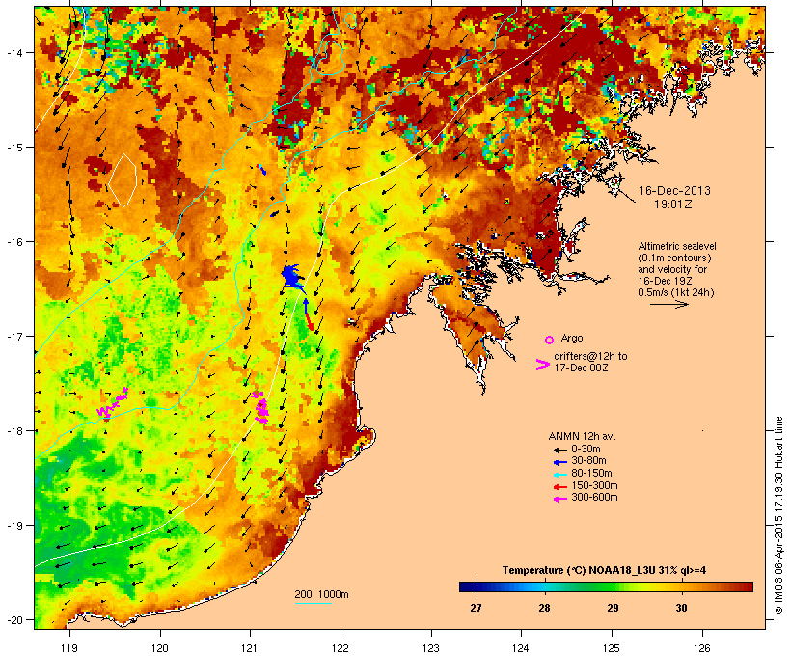Image resolution: width=791 pixels, height=656 pixels.
Task: Click the '(0.1m contours)' text
Action: (x=674, y=258)
